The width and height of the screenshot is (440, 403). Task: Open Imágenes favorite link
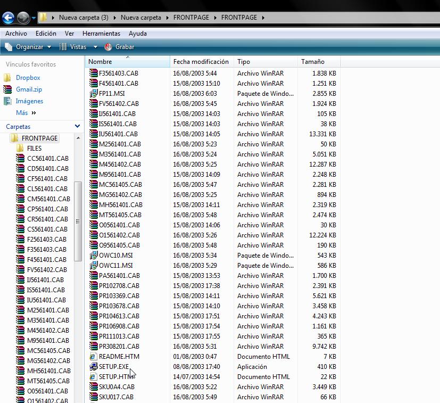coord(29,101)
